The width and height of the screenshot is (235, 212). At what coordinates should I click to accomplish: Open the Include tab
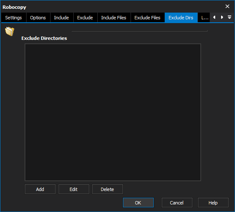61,18
